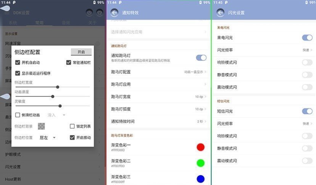Viewport: 316px width, 185px height.
Task: Open the hamburger menu in DDK设置
Action: pyautogui.click(x=7, y=13)
